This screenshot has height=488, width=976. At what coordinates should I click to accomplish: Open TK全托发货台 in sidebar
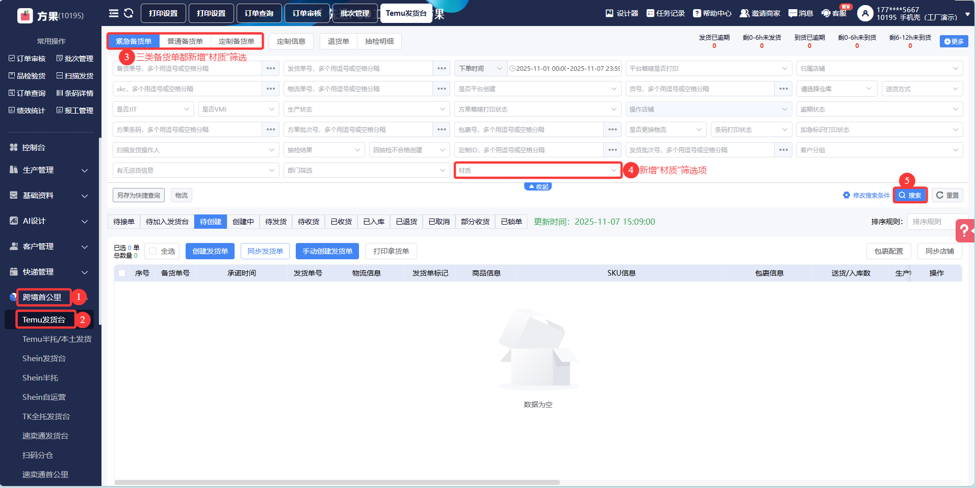[x=46, y=417]
